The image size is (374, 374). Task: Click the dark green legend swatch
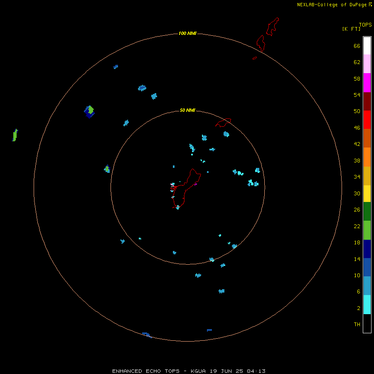pyautogui.click(x=367, y=212)
